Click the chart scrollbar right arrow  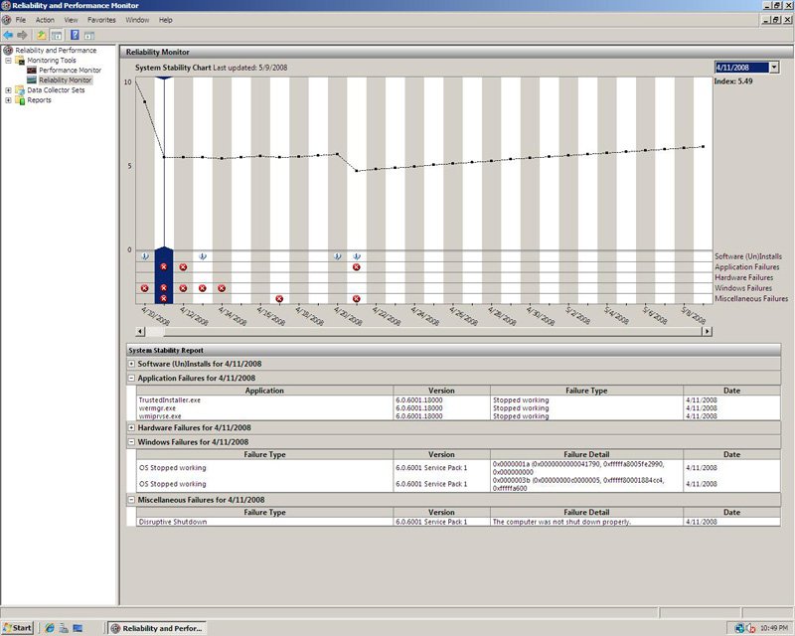pos(707,331)
